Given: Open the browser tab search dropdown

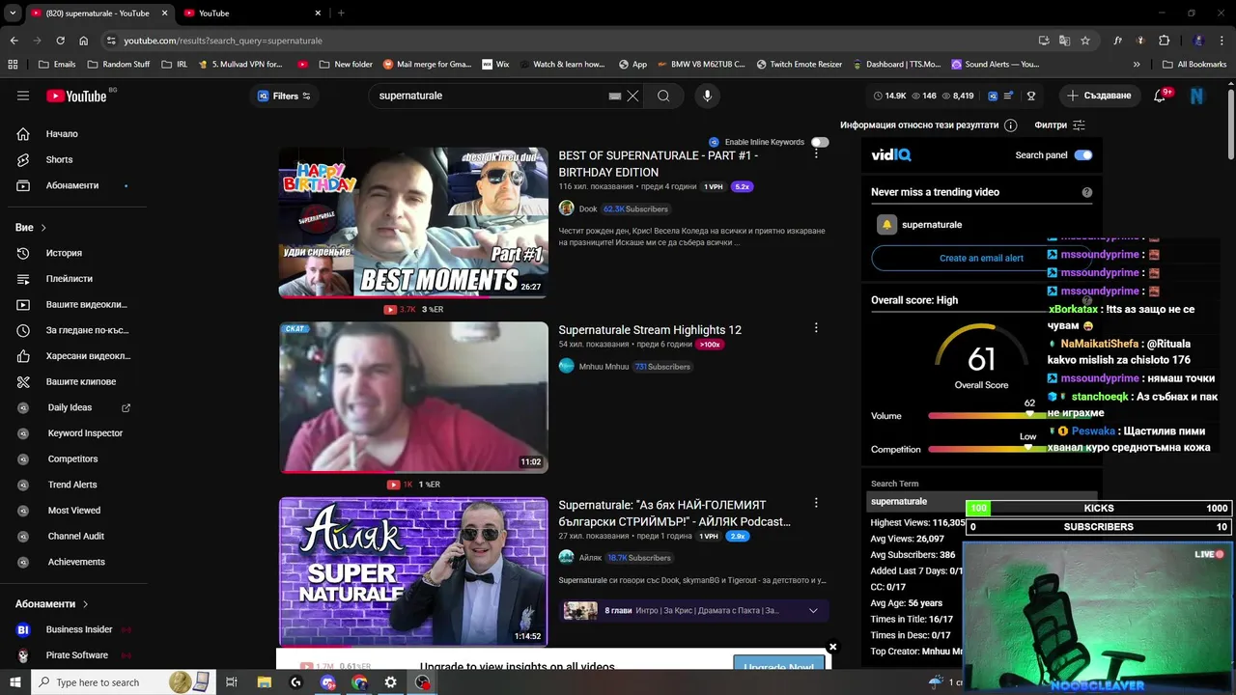Looking at the screenshot, I should 13,13.
